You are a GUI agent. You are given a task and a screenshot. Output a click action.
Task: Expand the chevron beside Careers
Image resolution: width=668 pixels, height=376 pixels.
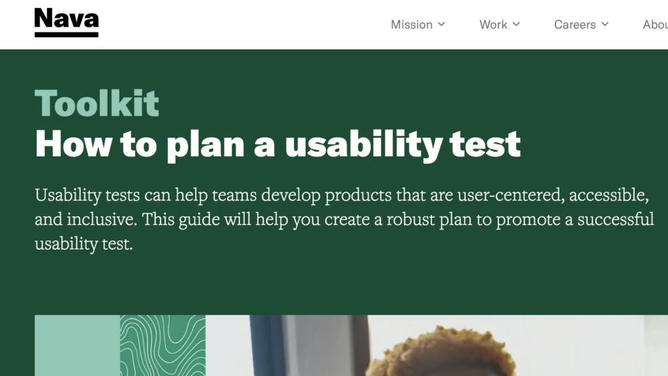[x=605, y=24]
